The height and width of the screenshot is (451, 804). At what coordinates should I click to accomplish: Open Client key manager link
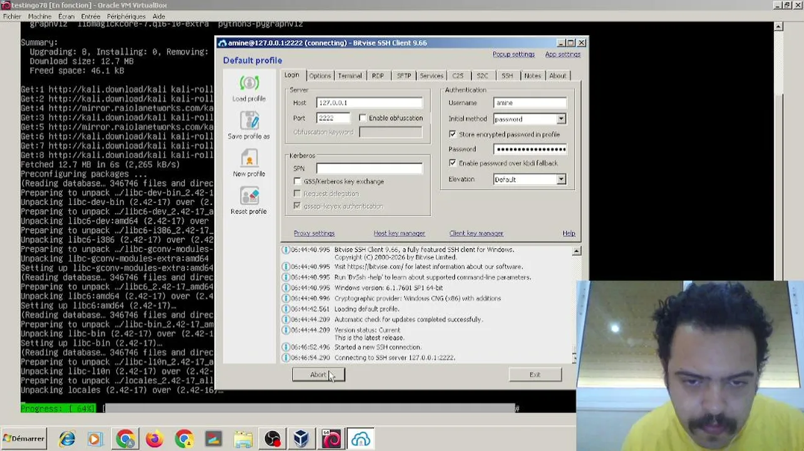click(x=477, y=233)
